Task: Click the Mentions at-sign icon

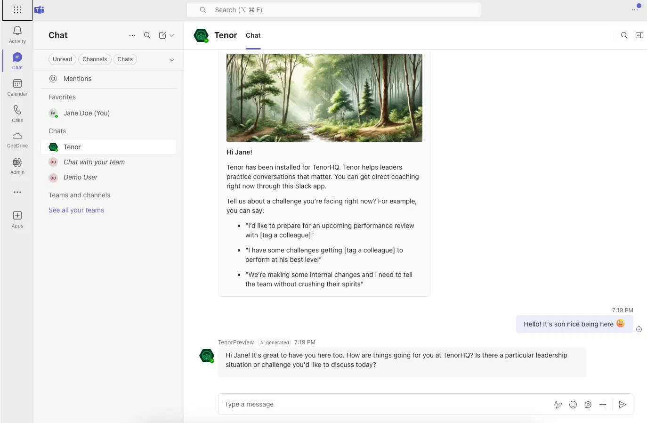Action: (54, 79)
